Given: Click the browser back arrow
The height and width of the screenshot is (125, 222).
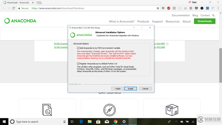Looking at the screenshot, I should point(4,8).
